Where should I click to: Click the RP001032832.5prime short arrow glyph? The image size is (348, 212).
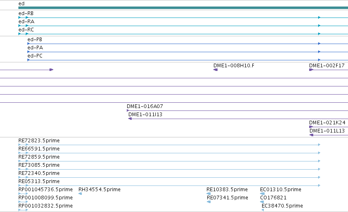(x=23, y=210)
